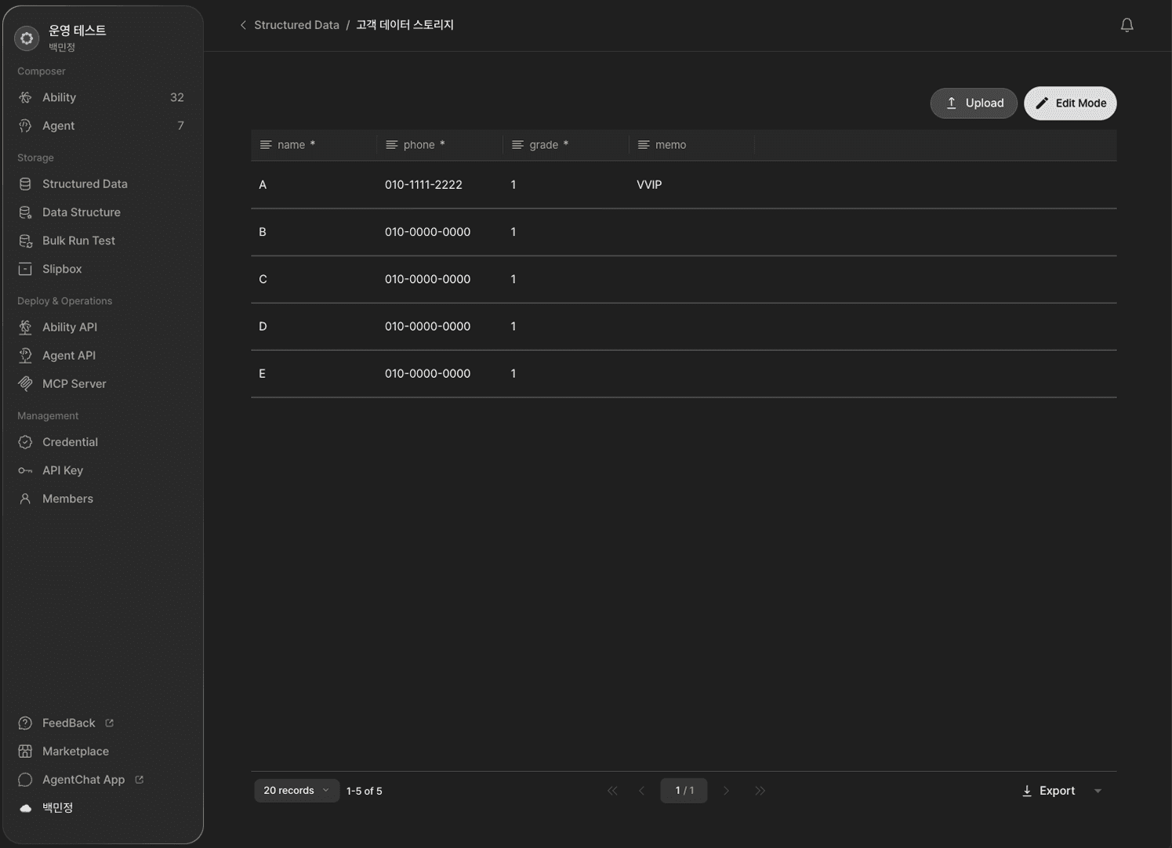
Task: Click the Slipbox sidebar icon
Action: tap(25, 269)
